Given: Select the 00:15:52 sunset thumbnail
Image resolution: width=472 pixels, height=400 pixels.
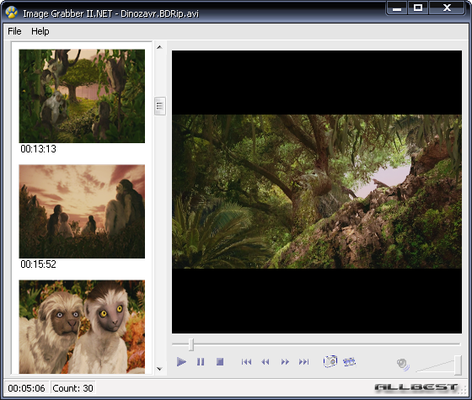Looking at the screenshot, I should coord(82,211).
